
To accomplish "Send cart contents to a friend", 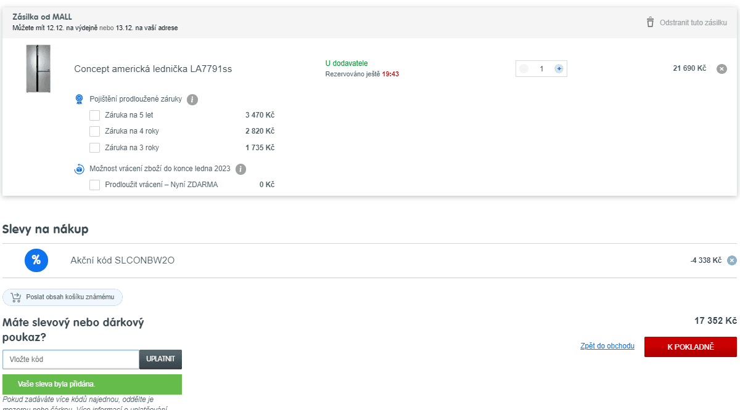I will point(63,297).
